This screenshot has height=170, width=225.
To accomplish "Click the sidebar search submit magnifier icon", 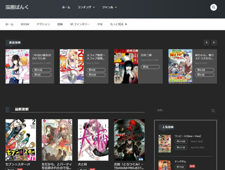I will click(x=213, y=111).
